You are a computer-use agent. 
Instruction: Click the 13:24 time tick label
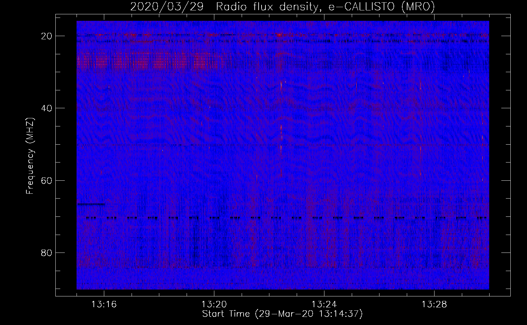pos(324,305)
